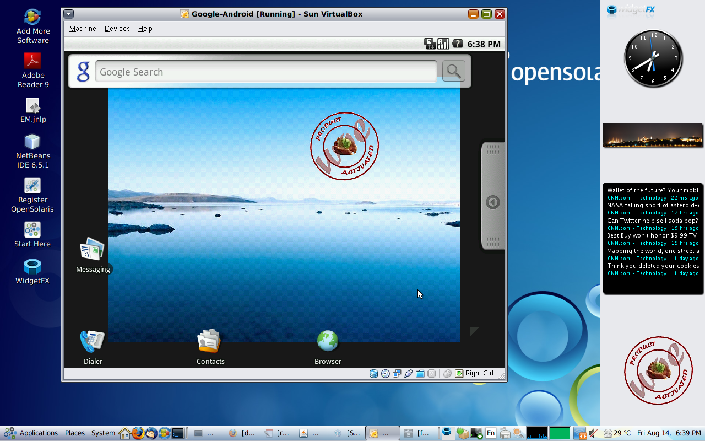Open 'Can Twitter help sell soda pop?' headline
The height and width of the screenshot is (441, 705).
point(653,220)
